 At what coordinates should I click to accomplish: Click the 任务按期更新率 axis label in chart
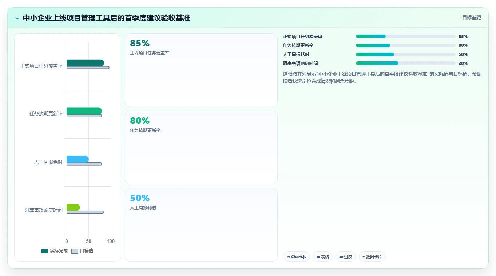tap(46, 114)
